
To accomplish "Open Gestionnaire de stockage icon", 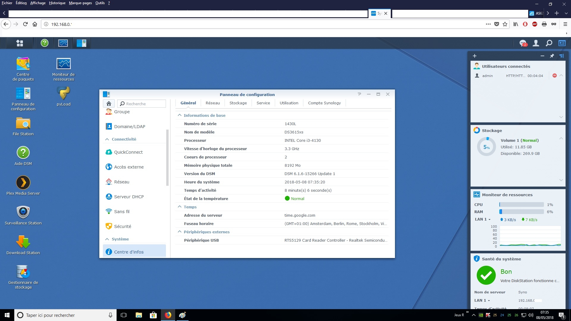I will tap(23, 277).
